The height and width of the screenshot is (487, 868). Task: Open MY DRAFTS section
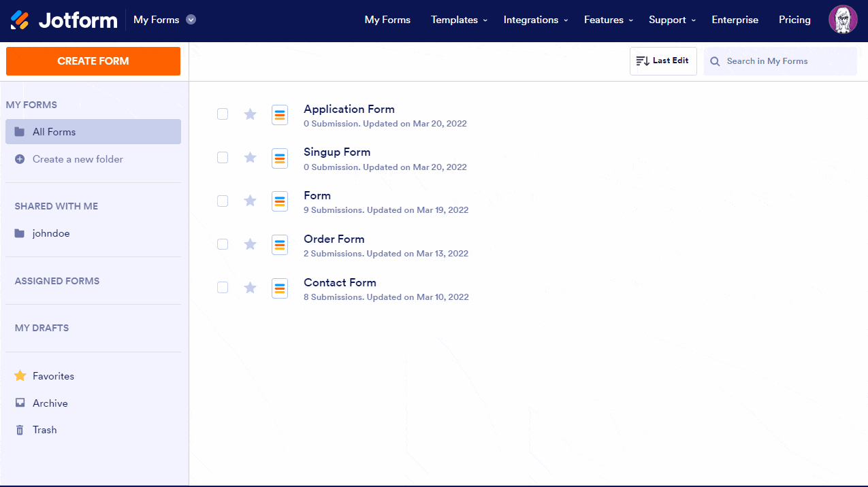point(42,328)
